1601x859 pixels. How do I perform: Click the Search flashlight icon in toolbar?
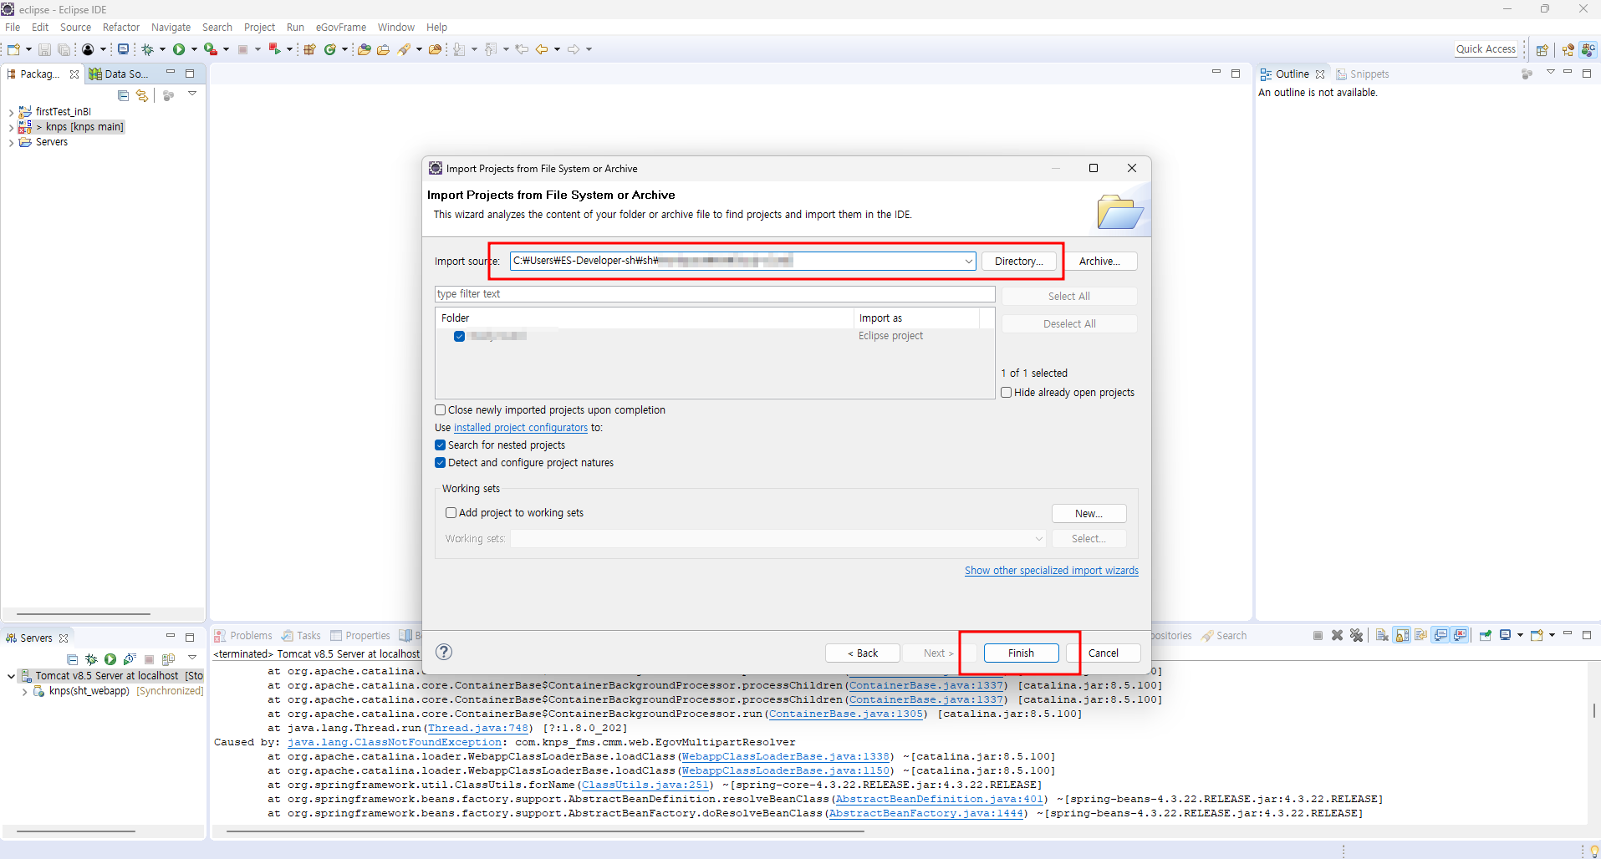pos(404,49)
